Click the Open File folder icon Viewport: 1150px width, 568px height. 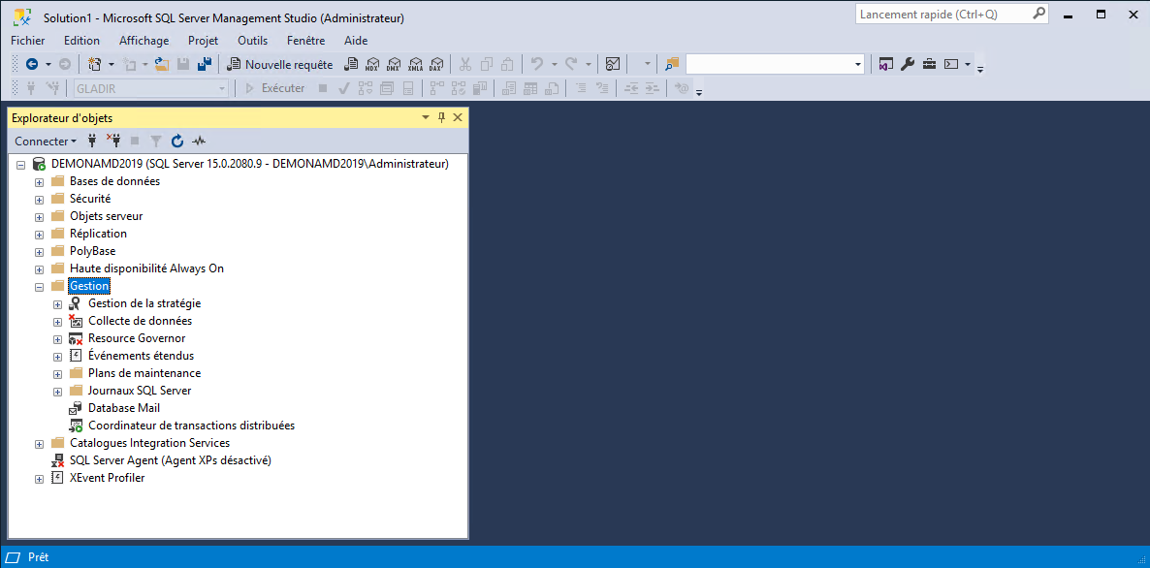[x=161, y=65]
